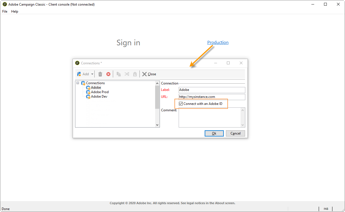Screen dimensions: 345x212
Task: Close the Connections dialog window
Action: [241, 63]
